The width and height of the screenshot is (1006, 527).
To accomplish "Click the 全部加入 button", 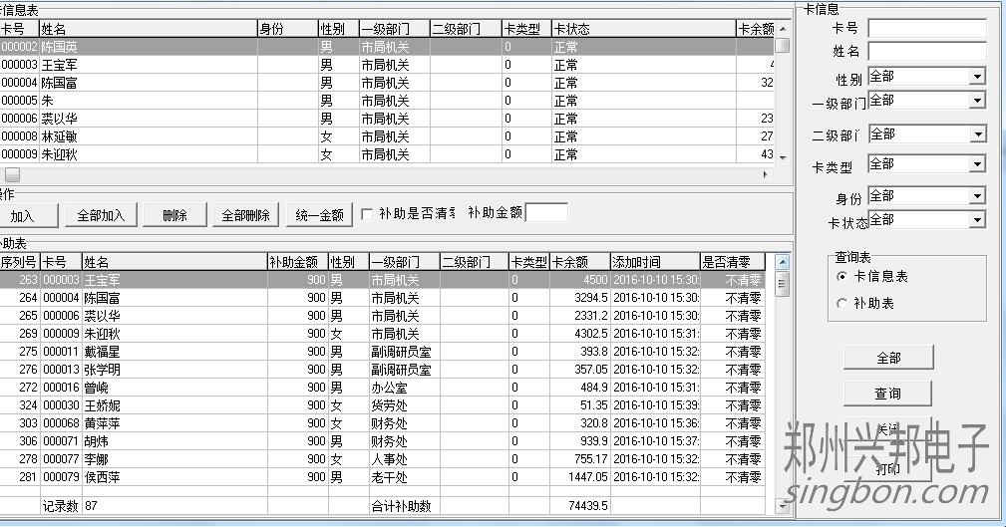I will point(101,215).
